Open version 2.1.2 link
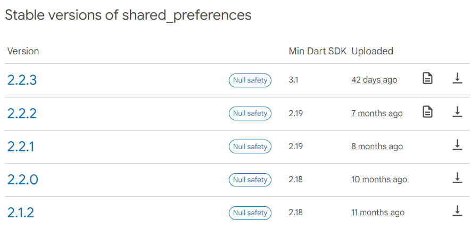471x228 pixels. click(21, 213)
